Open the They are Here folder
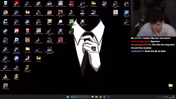The height and width of the screenshot is (99, 176). tap(28, 50)
